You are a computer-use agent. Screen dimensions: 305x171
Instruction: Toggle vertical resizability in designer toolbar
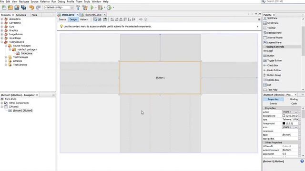click(x=145, y=19)
